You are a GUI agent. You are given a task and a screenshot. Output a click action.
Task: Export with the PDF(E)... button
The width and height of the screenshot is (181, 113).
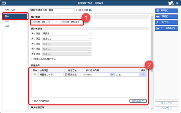166,22
